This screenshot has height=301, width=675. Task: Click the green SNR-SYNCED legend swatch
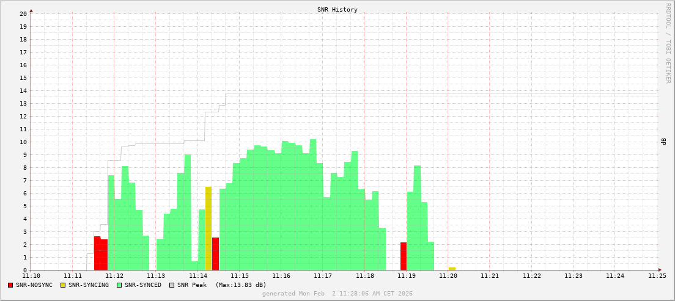119,285
